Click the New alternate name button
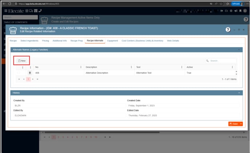The height and width of the screenshot is (153, 250). (x=22, y=61)
